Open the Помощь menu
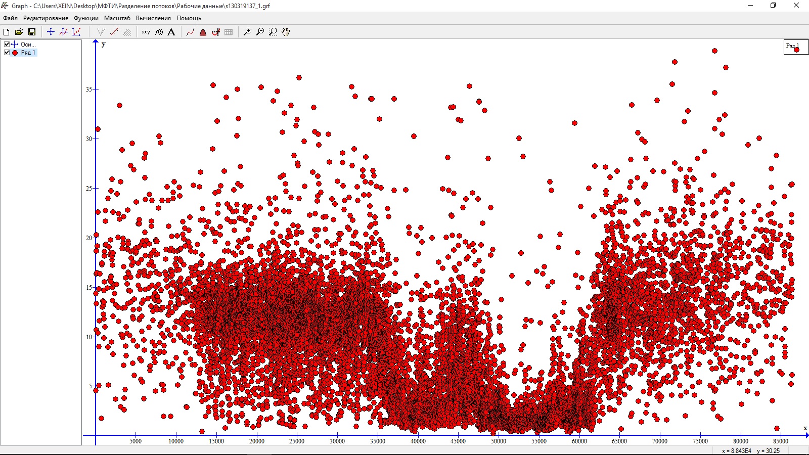This screenshot has width=809, height=455. point(189,18)
